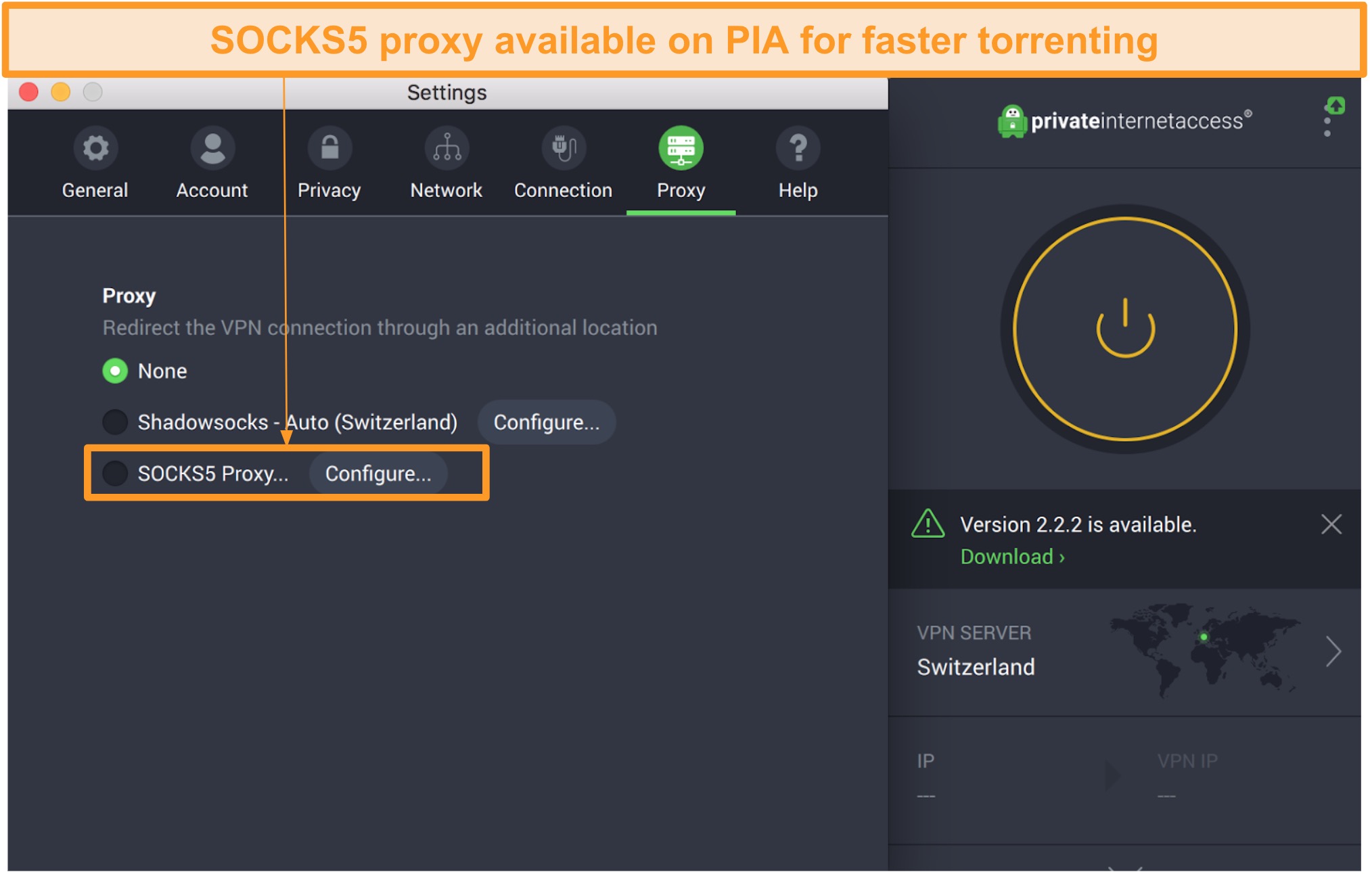Switch to the General tab label
The width and height of the screenshot is (1370, 874).
[x=95, y=190]
